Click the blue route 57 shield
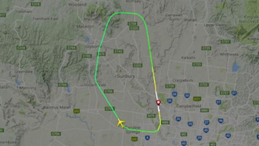 click(234, 93)
